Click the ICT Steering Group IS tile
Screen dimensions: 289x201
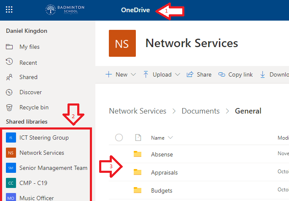(x=11, y=138)
